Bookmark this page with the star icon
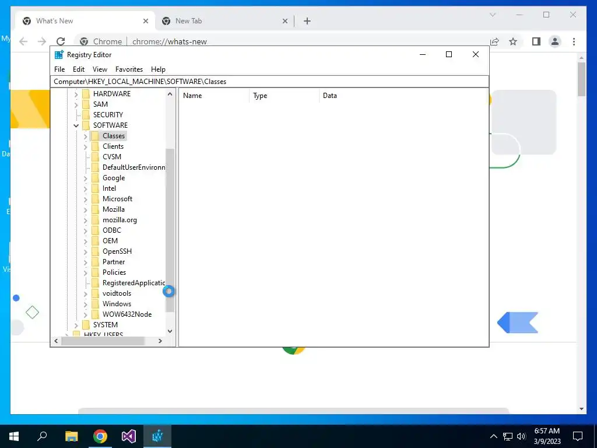 point(513,41)
